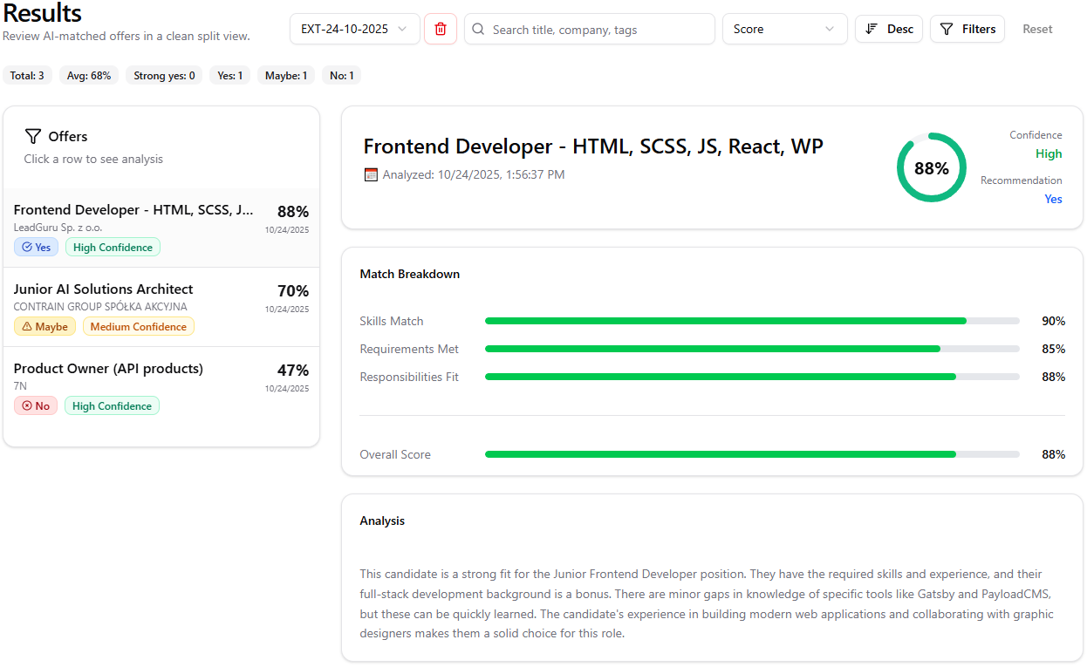Click the Analysis heading
The image size is (1087, 667).
pos(382,521)
